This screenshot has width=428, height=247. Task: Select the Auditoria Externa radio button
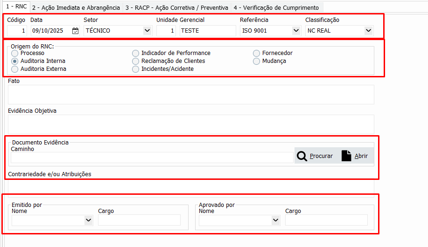(x=15, y=69)
